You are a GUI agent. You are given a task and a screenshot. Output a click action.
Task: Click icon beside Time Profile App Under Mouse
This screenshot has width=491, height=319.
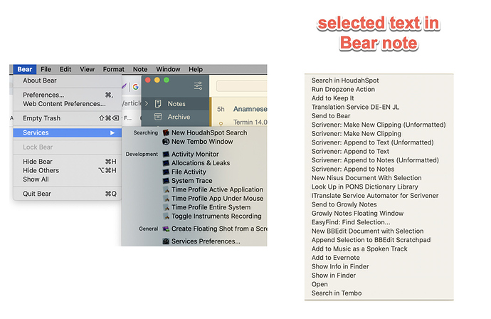(166, 199)
